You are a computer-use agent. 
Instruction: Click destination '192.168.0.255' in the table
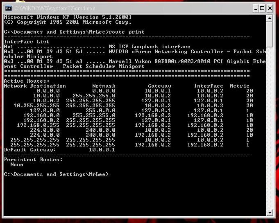tap(38, 125)
